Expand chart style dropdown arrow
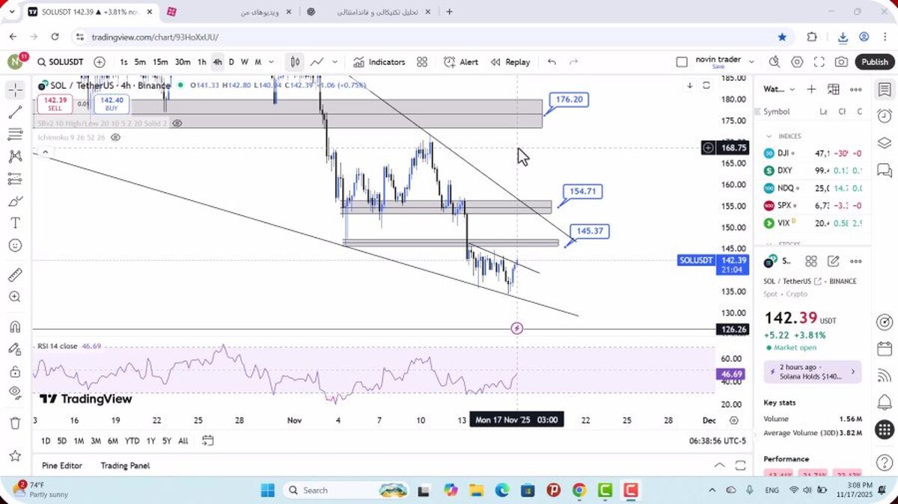This screenshot has width=898, height=504. point(335,62)
